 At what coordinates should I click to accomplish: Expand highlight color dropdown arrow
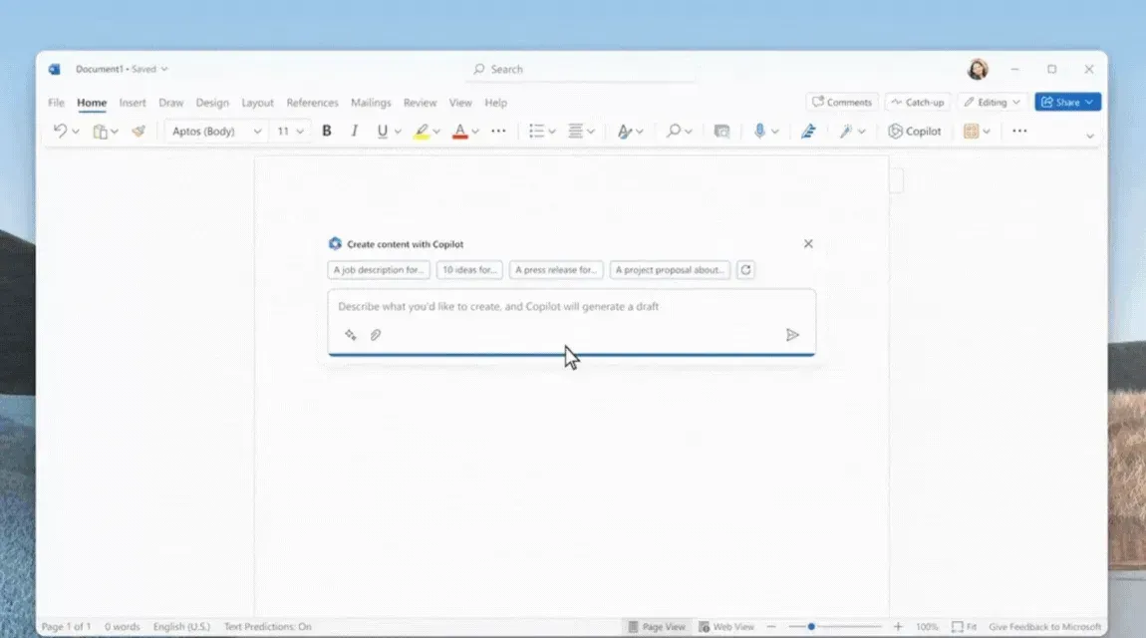tap(436, 132)
